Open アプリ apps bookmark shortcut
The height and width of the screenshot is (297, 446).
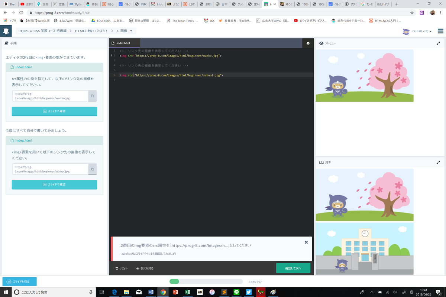pos(10,21)
